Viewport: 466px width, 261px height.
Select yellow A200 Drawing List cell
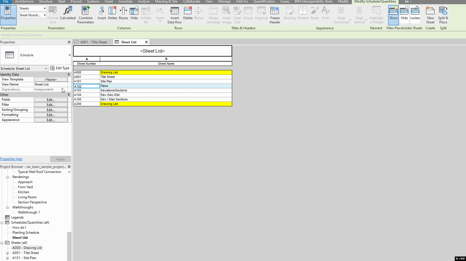point(166,104)
